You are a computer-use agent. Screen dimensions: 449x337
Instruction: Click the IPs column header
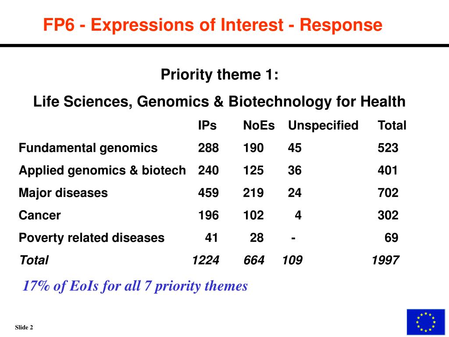tap(207, 125)
